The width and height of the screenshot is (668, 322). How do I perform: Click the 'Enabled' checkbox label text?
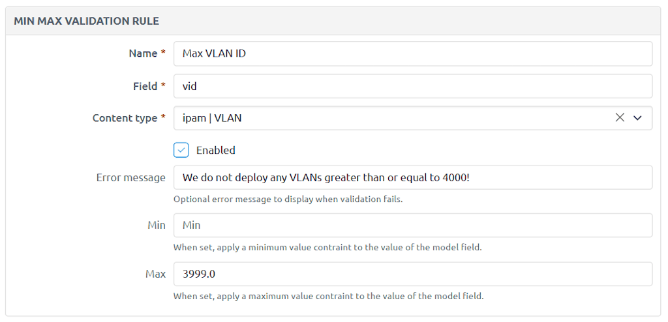(x=215, y=150)
